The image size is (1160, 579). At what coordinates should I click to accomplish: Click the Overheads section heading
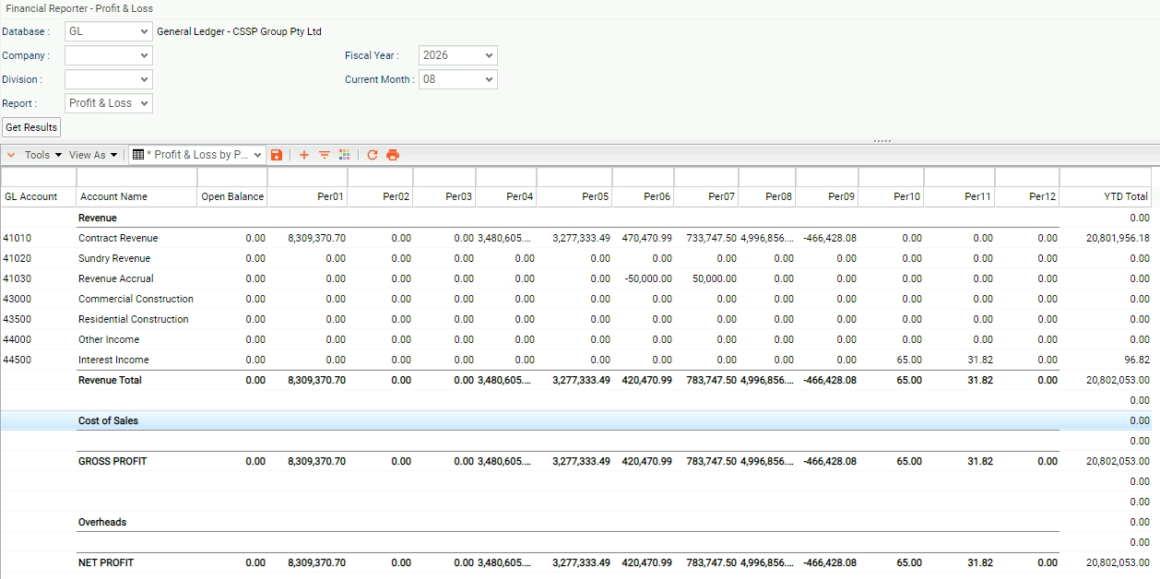102,522
